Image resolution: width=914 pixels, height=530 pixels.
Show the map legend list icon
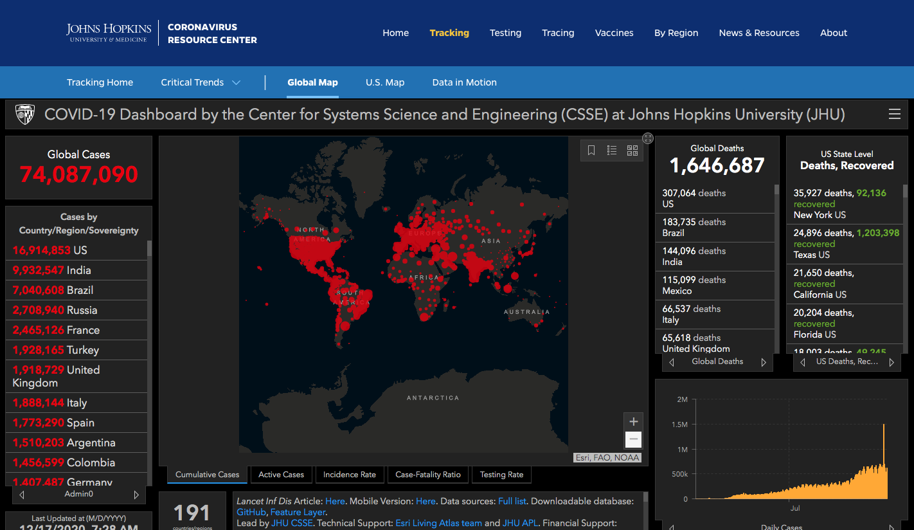(612, 151)
